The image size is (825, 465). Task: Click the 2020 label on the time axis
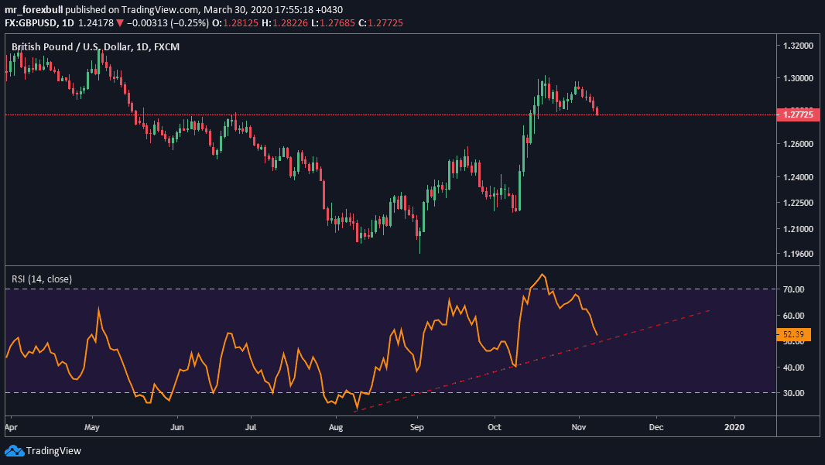pyautogui.click(x=734, y=426)
